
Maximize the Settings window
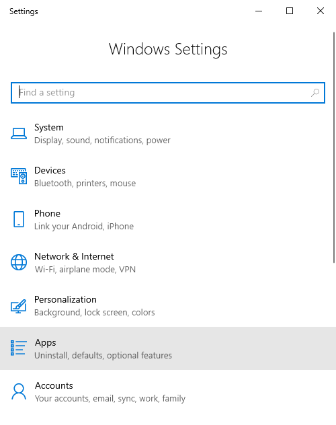[290, 11]
